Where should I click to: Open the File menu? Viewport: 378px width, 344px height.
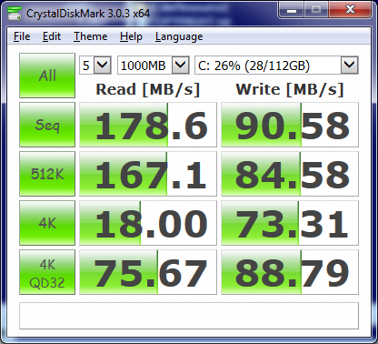(22, 36)
